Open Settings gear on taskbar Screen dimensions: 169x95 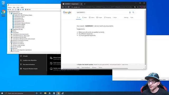pyautogui.click(x=50, y=93)
